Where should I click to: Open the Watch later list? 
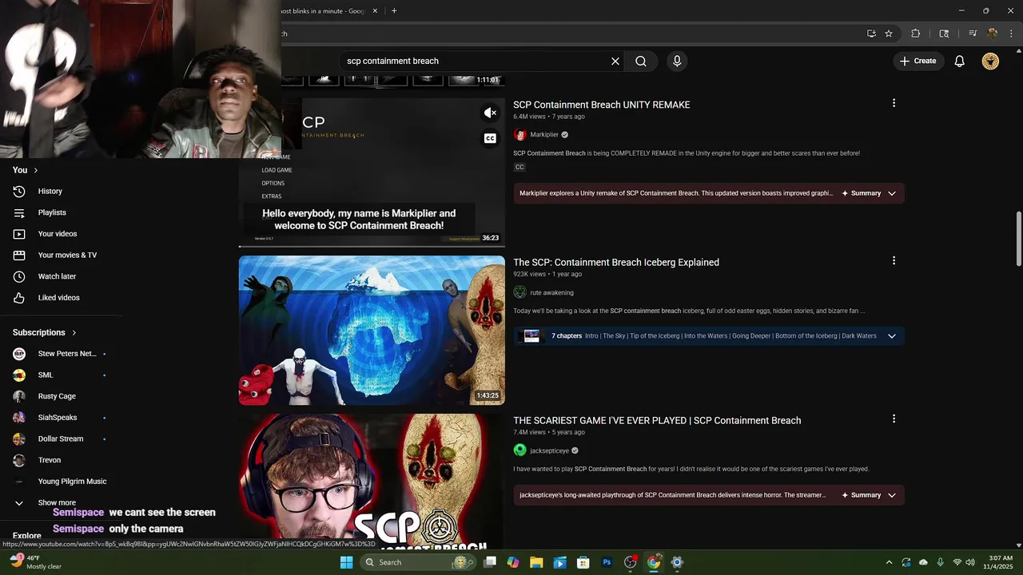click(x=58, y=276)
